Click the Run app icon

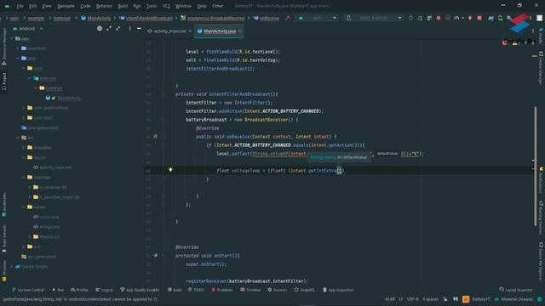pos(410,18)
